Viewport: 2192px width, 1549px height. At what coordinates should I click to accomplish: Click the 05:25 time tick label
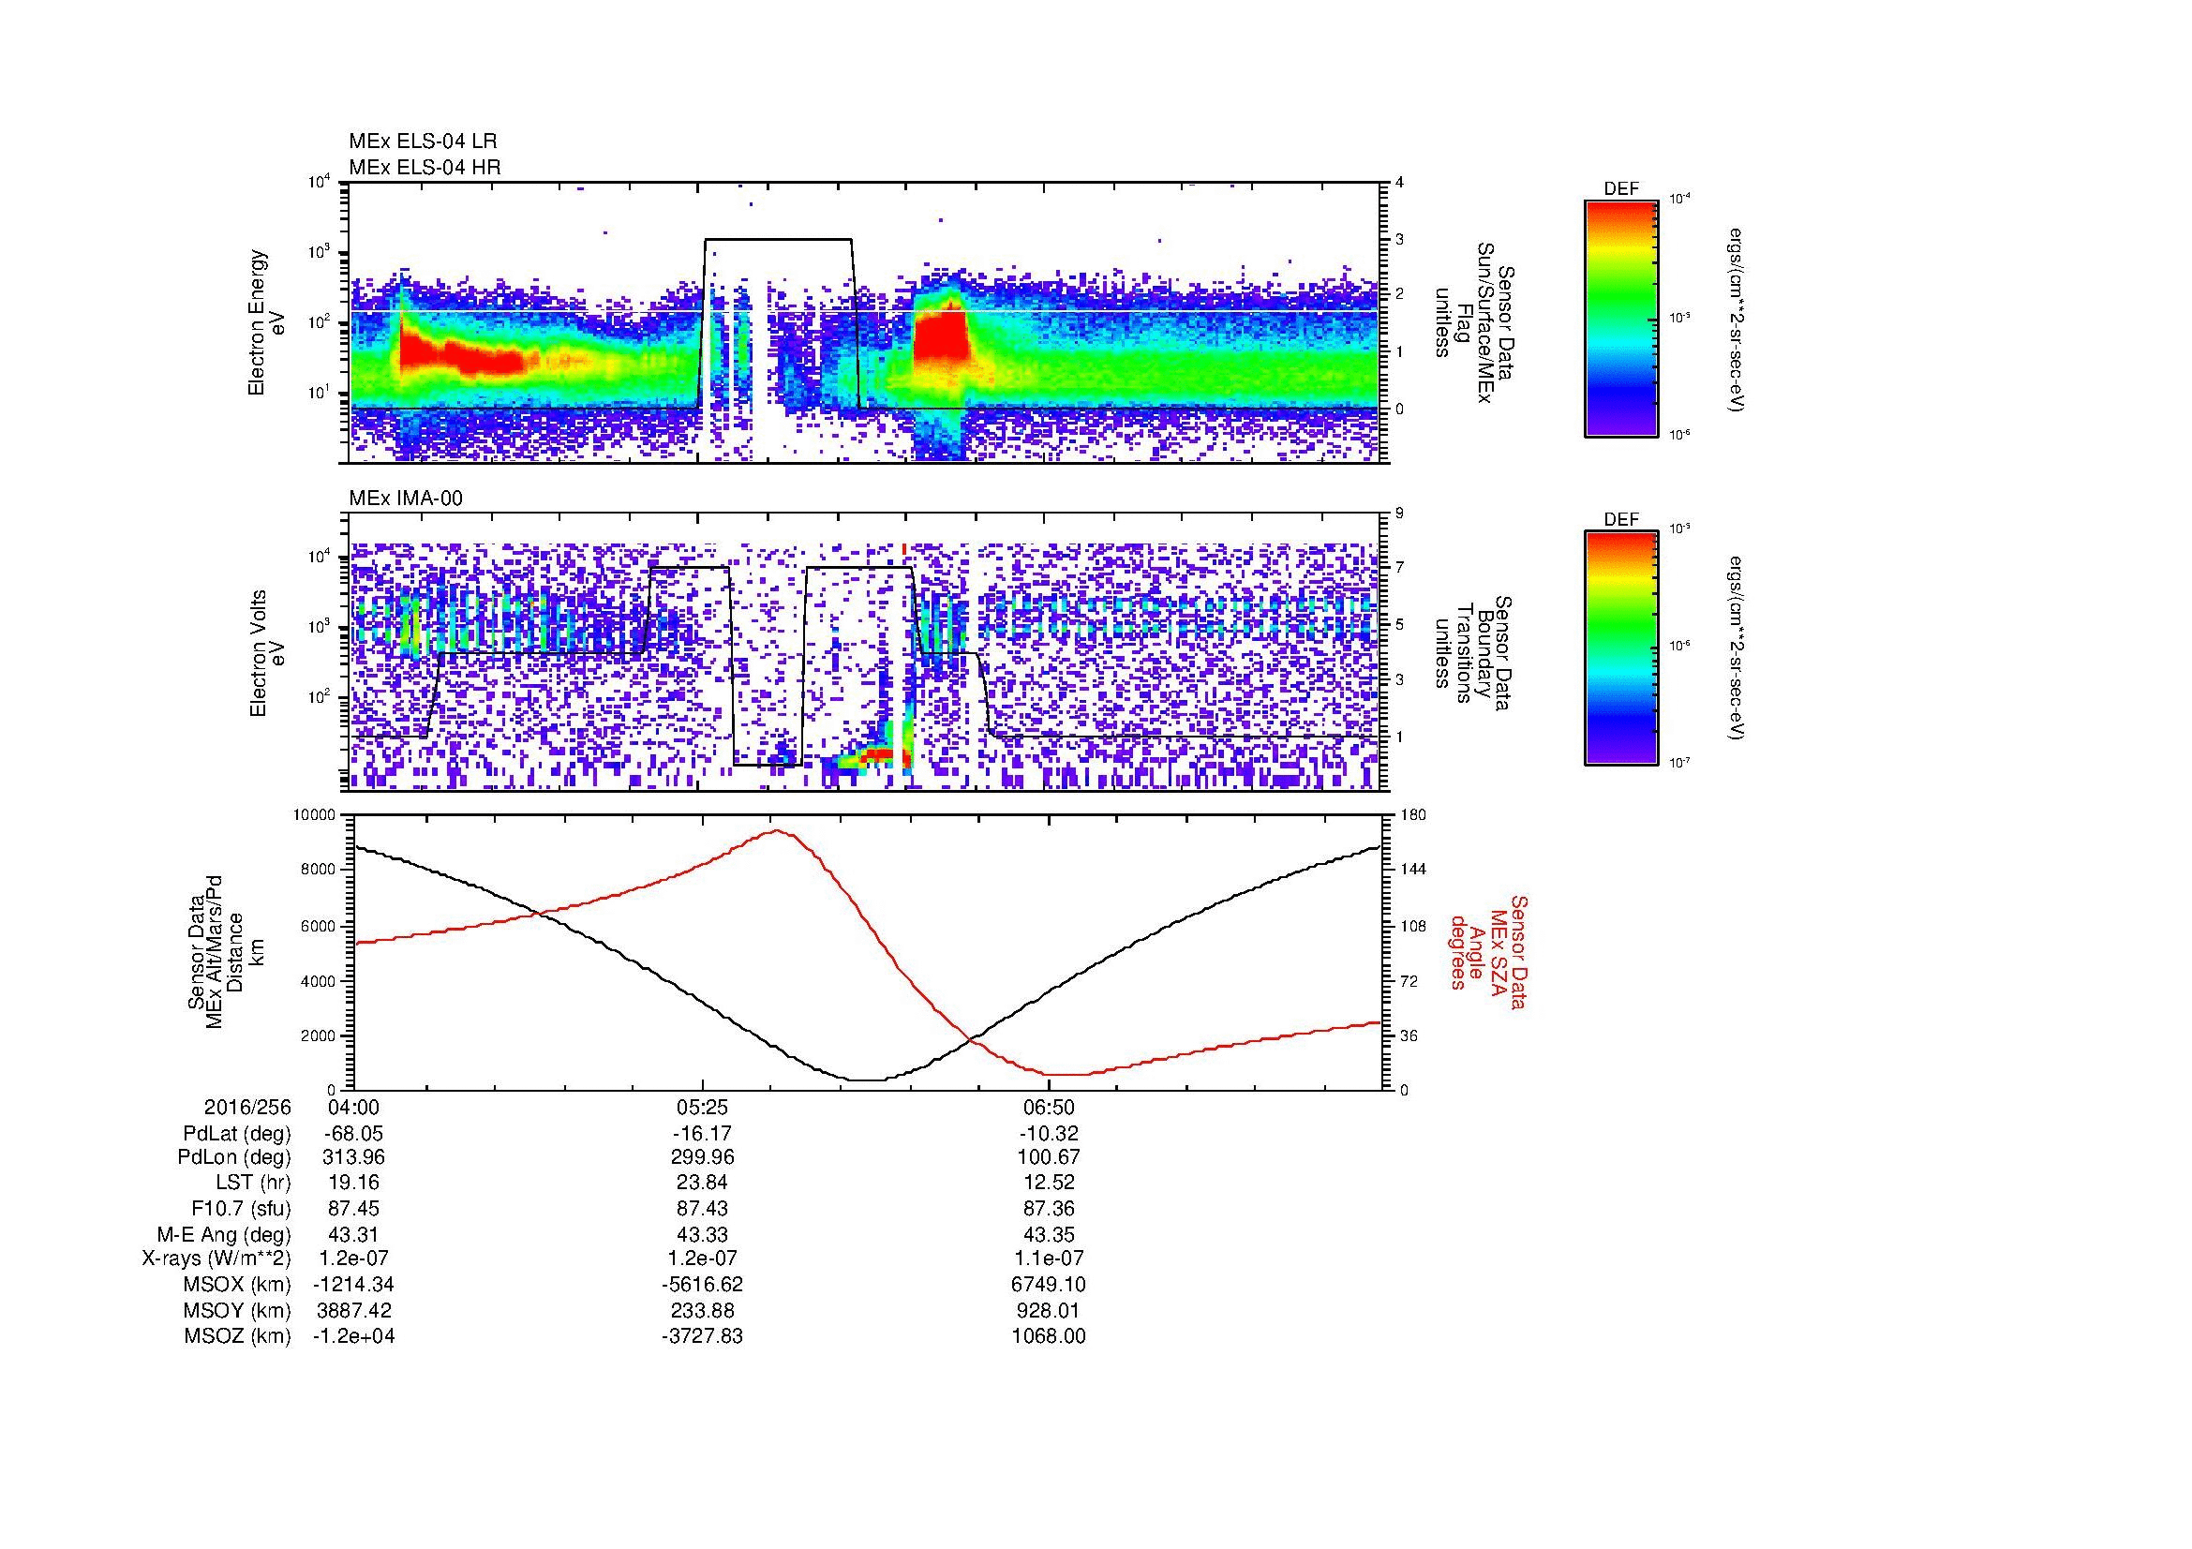click(702, 1108)
